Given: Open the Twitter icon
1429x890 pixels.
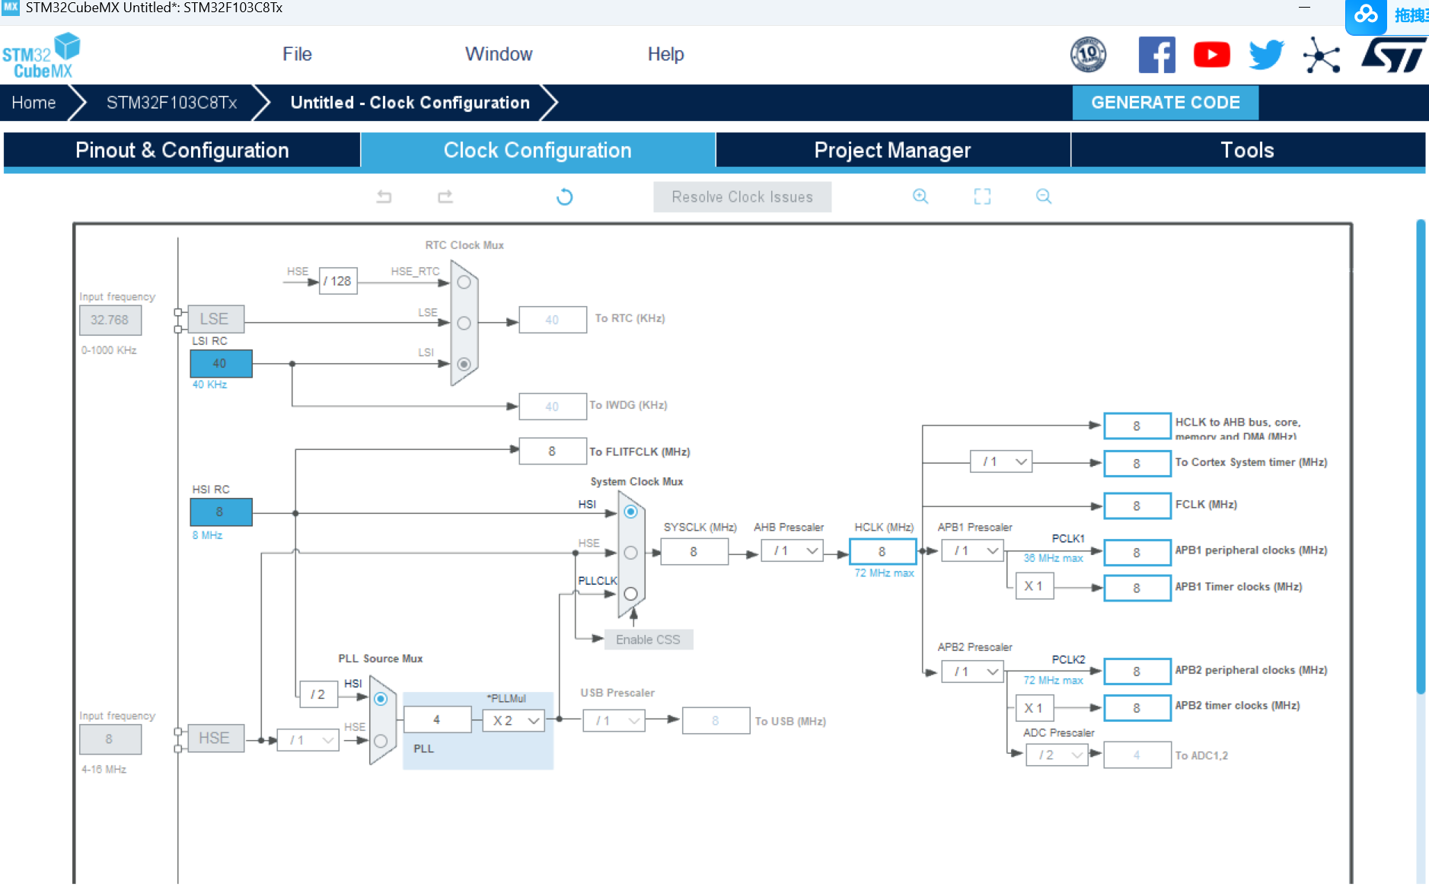Looking at the screenshot, I should coord(1266,55).
